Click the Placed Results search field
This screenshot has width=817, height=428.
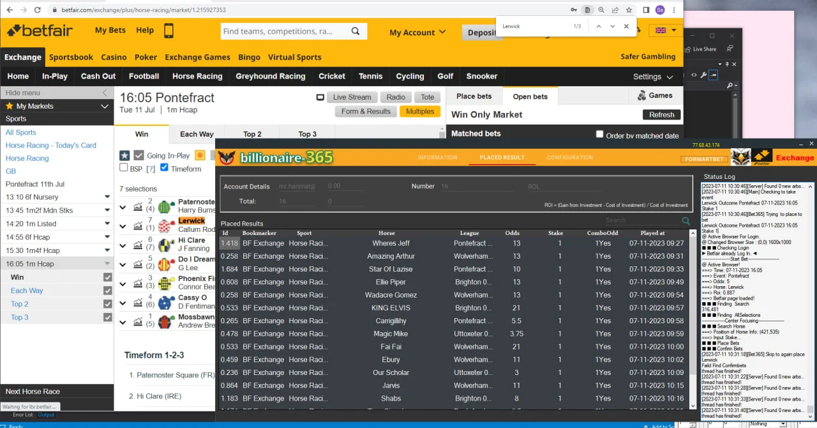pyautogui.click(x=641, y=220)
